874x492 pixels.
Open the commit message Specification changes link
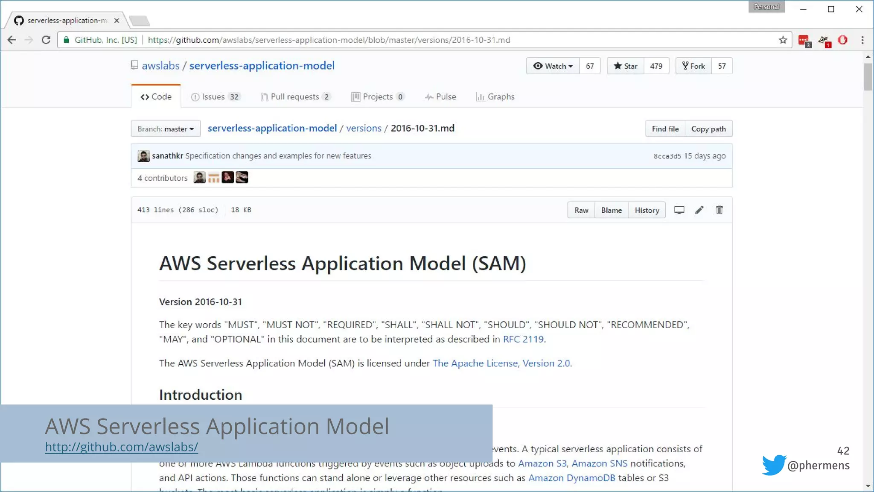[x=278, y=156]
